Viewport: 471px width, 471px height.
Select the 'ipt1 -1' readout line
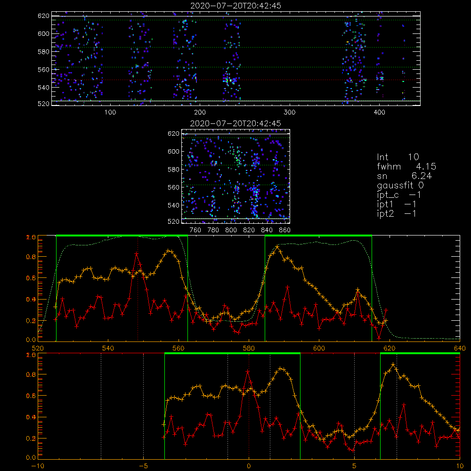[397, 204]
